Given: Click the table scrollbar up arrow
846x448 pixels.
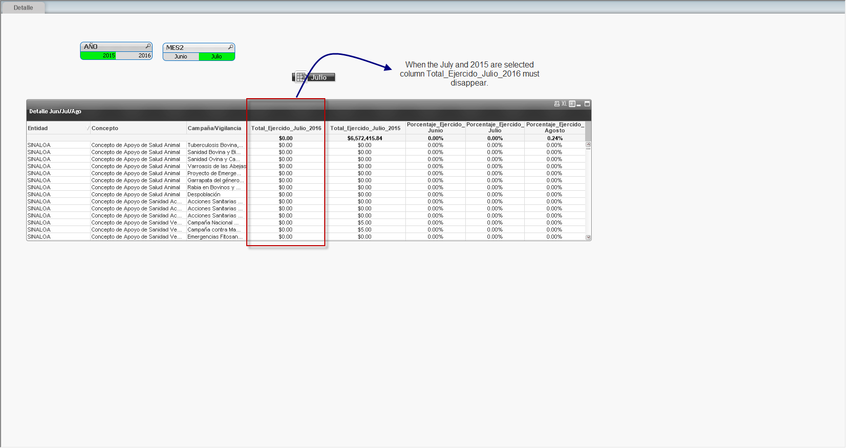Looking at the screenshot, I should coord(588,145).
